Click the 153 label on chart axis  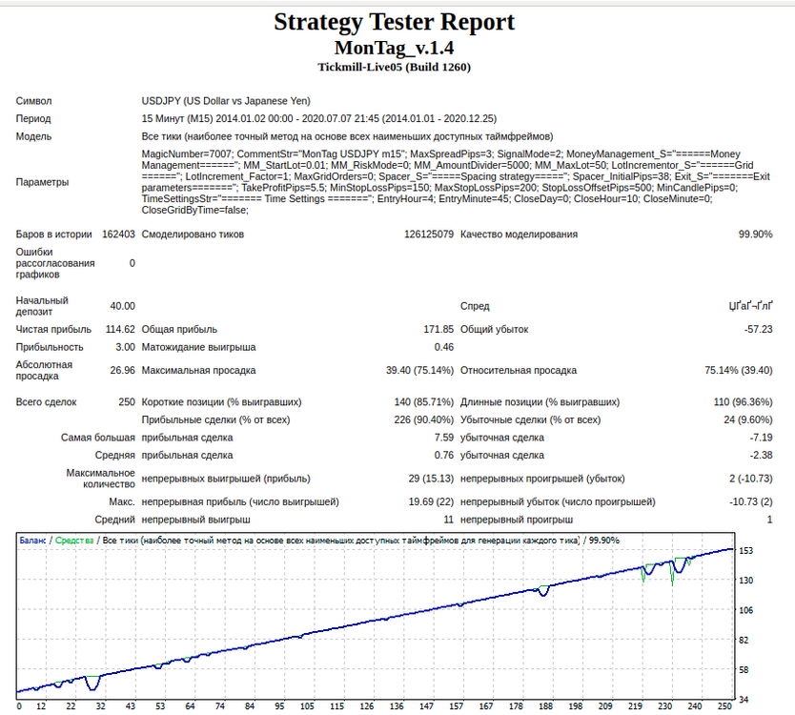pos(745,551)
